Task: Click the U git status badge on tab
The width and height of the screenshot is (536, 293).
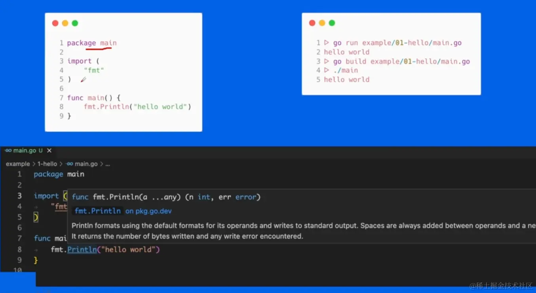Action: point(40,151)
